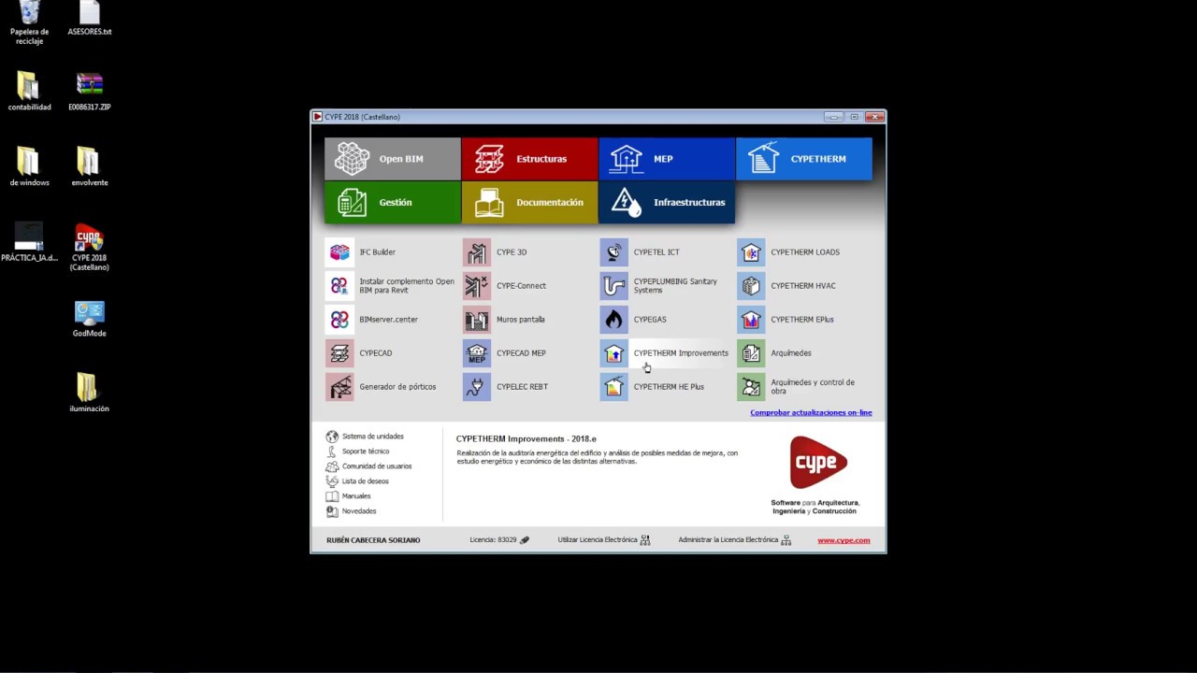Open CYPETHERM LOADS icon
1197x673 pixels.
[x=751, y=252]
